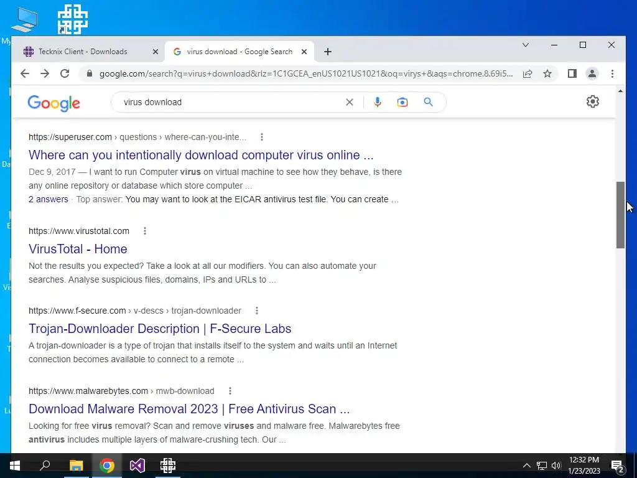Open the superuser result about downloading computer virus
Screen dimensions: 637x478
point(201,155)
